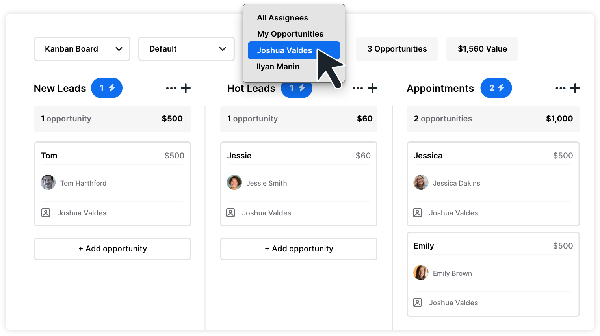Click the assignee person icon on Emily's card
Image resolution: width=600 pixels, height=336 pixels.
418,303
